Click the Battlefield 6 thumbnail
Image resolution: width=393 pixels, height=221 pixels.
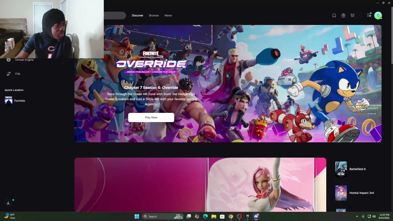[x=341, y=169]
